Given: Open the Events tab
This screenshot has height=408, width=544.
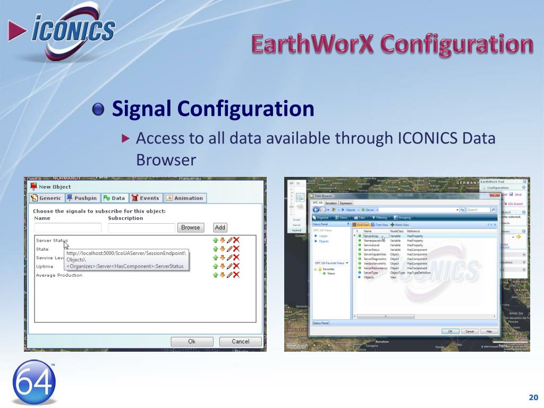Looking at the screenshot, I should click(x=146, y=198).
